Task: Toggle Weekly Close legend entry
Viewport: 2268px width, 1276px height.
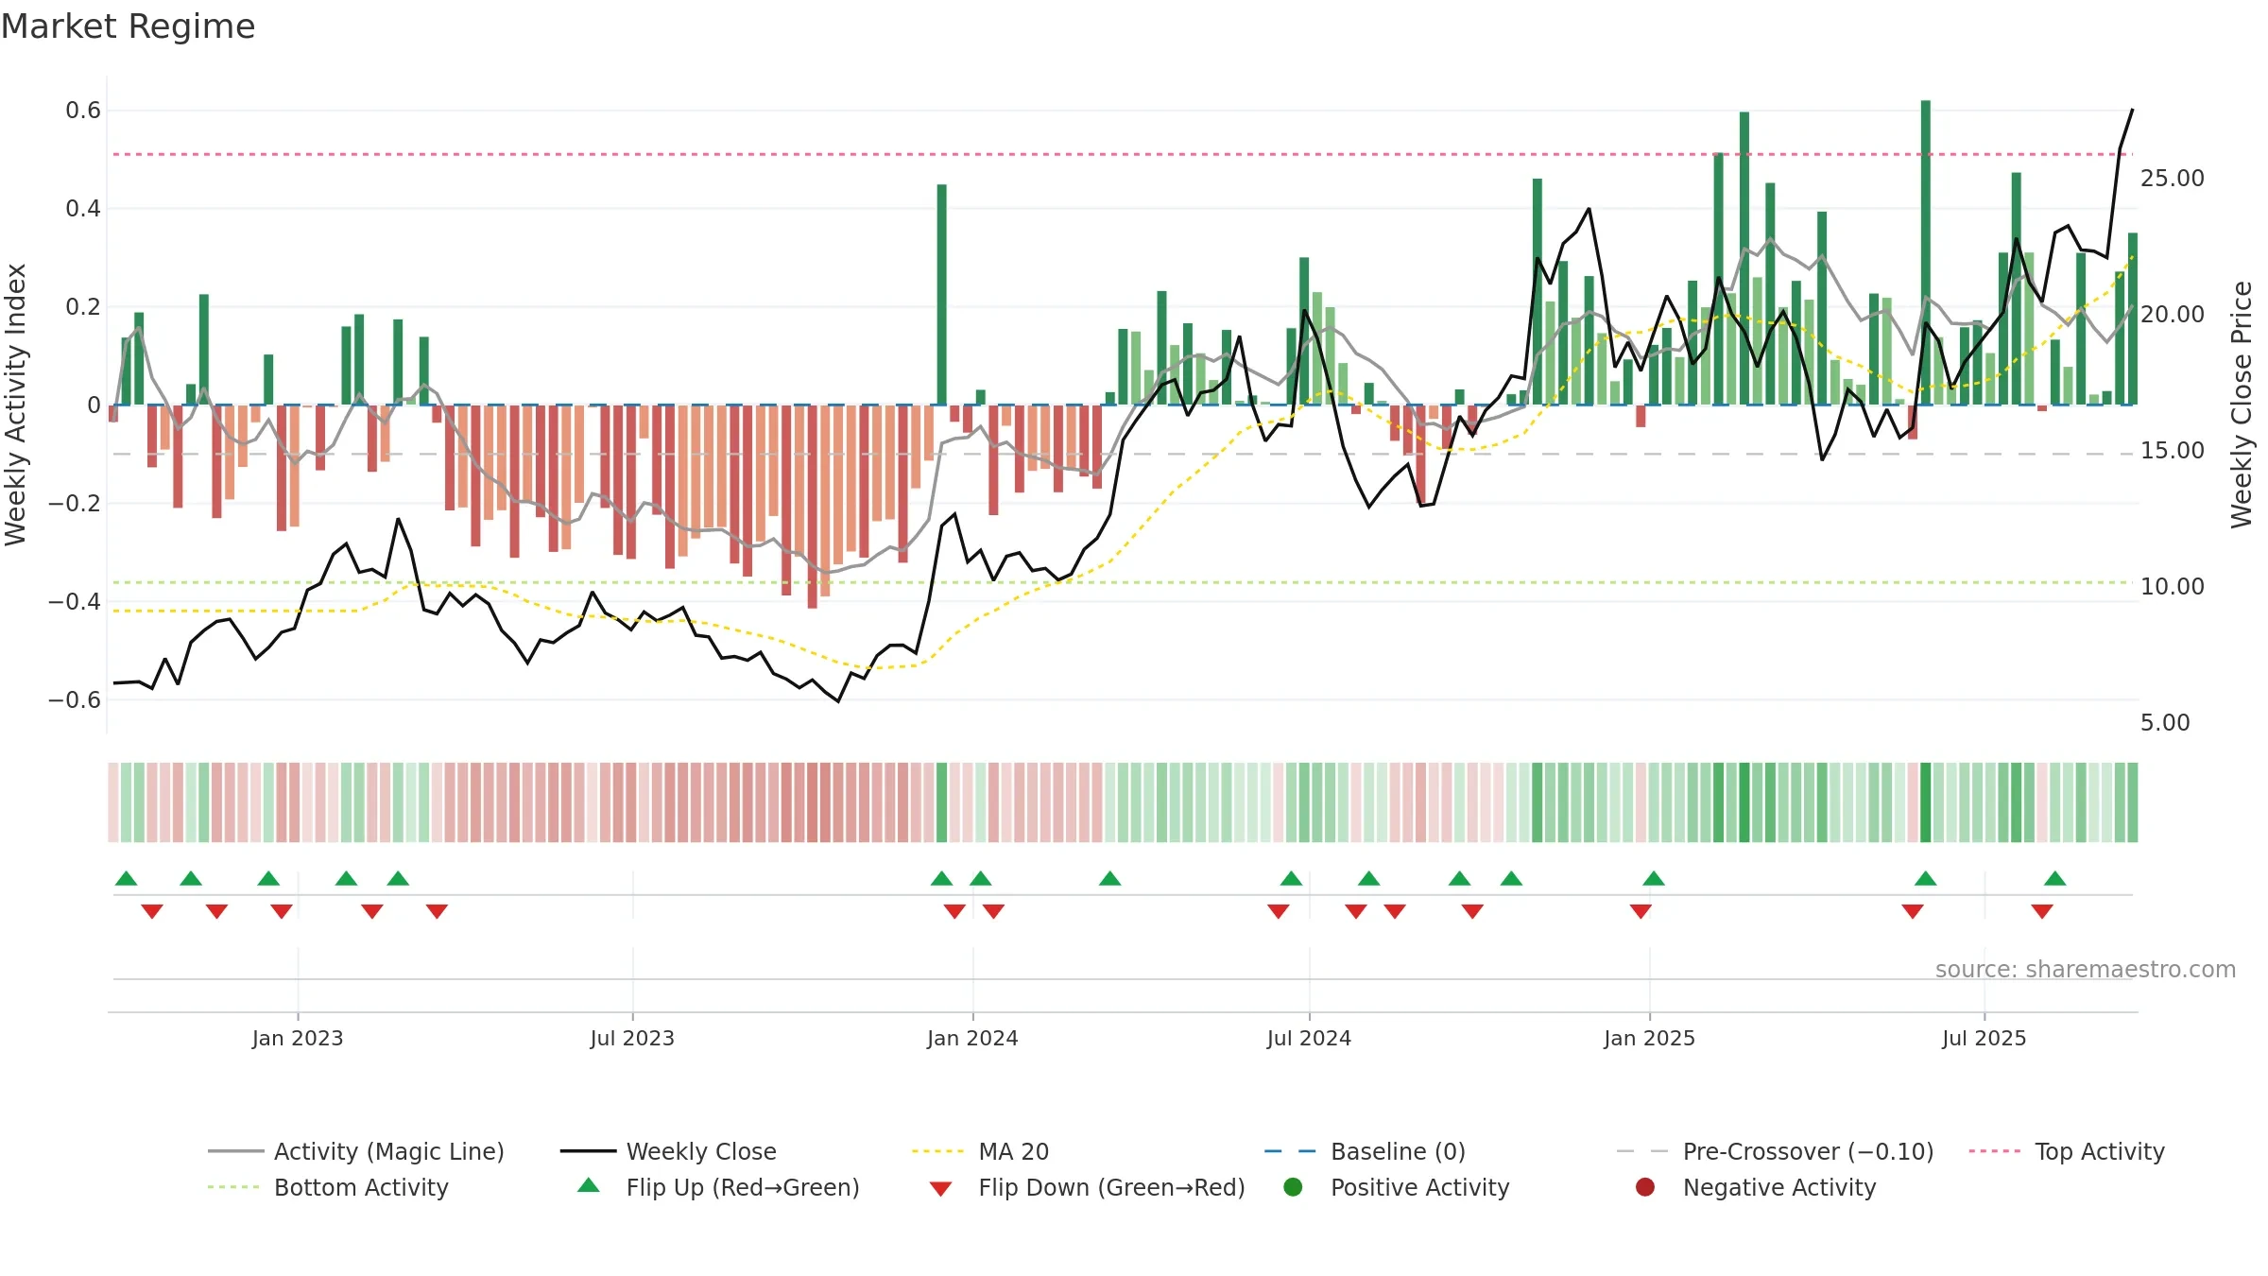Action: click(x=668, y=1151)
